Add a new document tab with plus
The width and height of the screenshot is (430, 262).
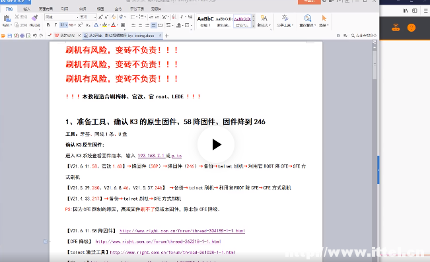click(x=166, y=36)
